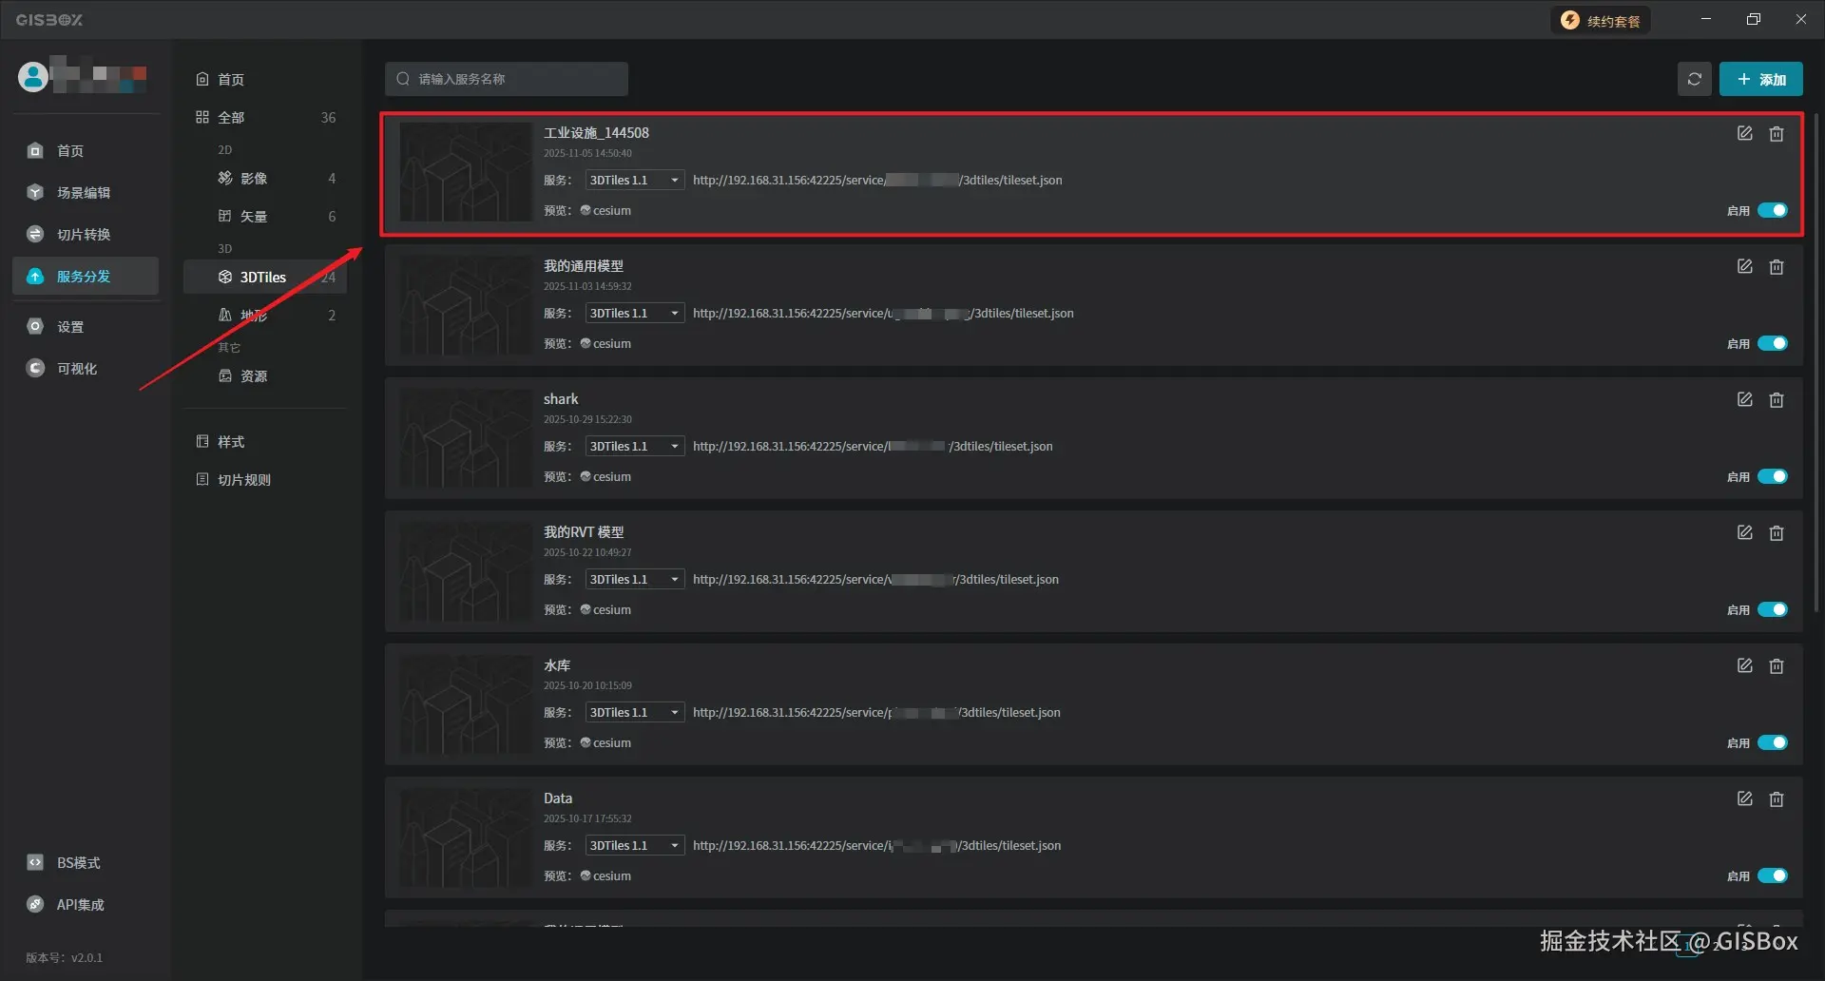Open 3DTiles 1.1 dropdown for 我的RVT 模型

tap(634, 580)
